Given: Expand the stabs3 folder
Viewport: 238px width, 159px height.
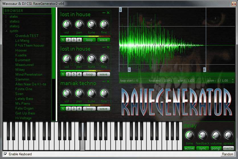Looking at the screenshot, I should click(x=6, y=26).
